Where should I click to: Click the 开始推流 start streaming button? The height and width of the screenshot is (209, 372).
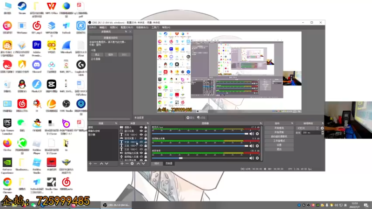[x=279, y=128]
